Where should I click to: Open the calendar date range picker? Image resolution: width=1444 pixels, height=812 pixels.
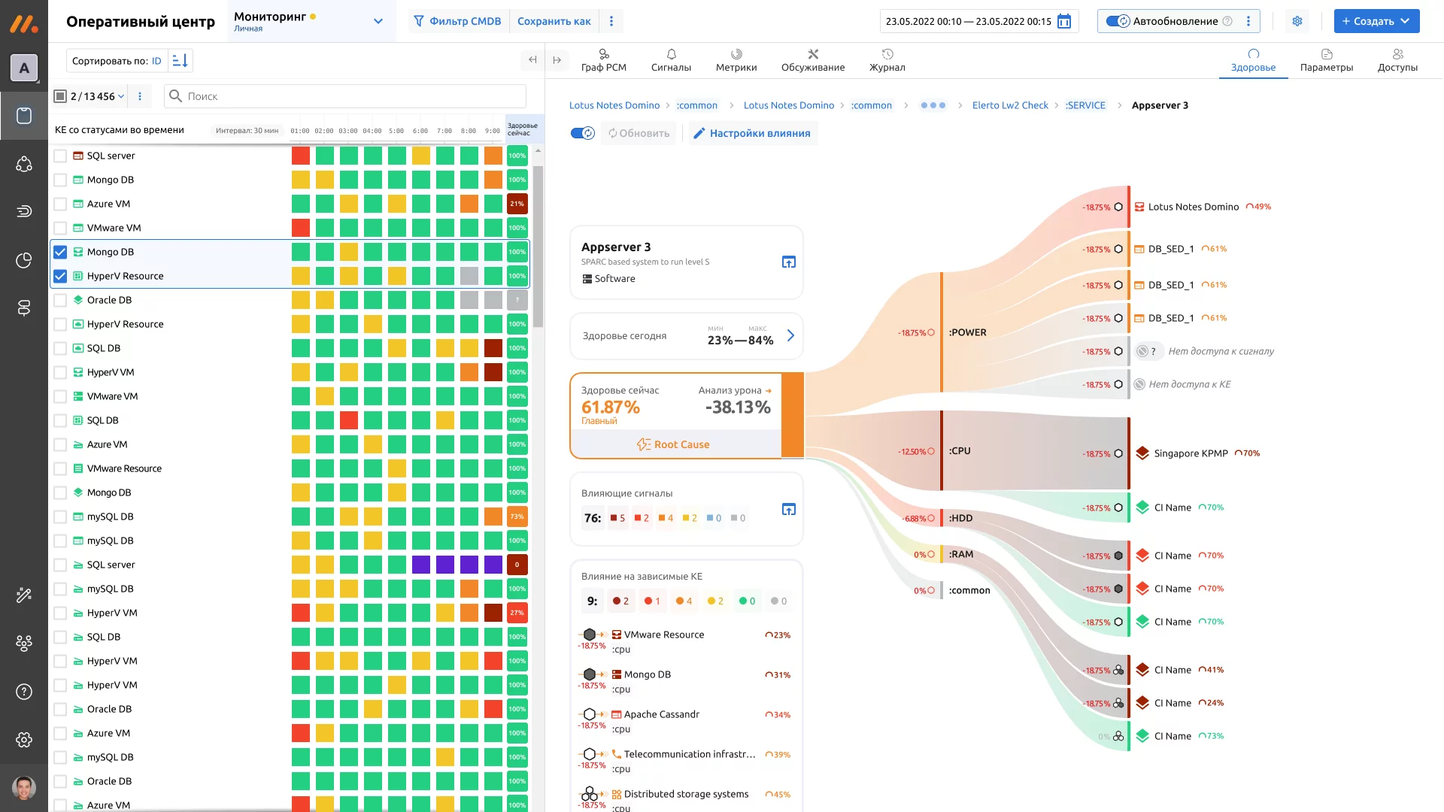[1063, 21]
